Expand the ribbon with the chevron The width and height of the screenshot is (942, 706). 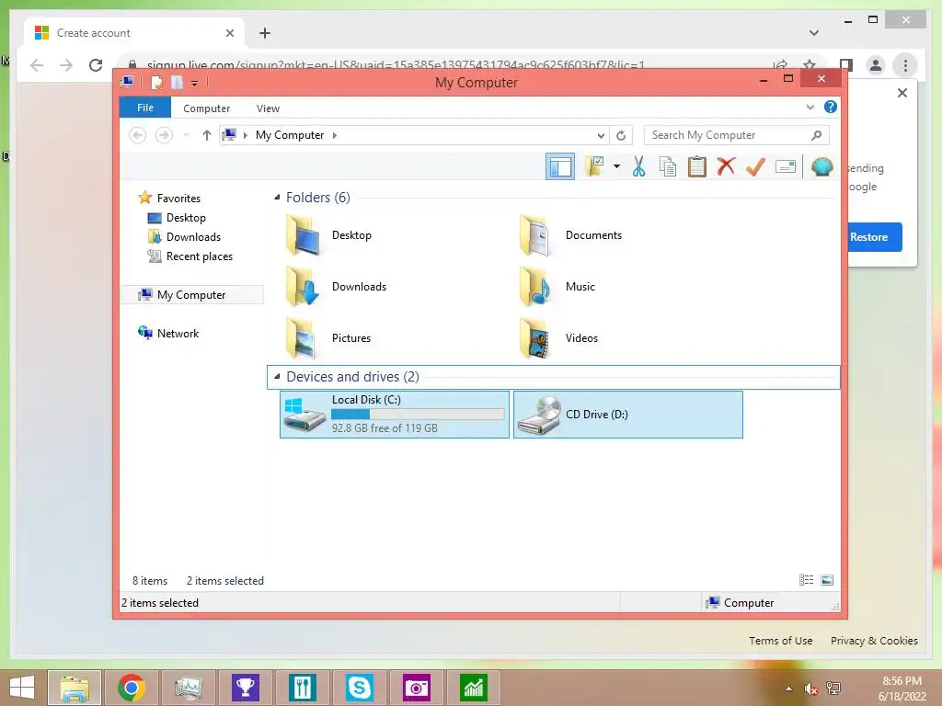click(x=810, y=107)
